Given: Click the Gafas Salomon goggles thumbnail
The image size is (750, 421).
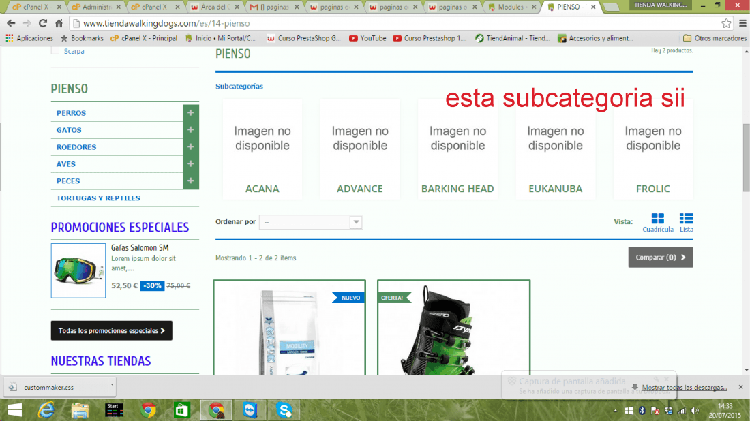Looking at the screenshot, I should [x=78, y=270].
